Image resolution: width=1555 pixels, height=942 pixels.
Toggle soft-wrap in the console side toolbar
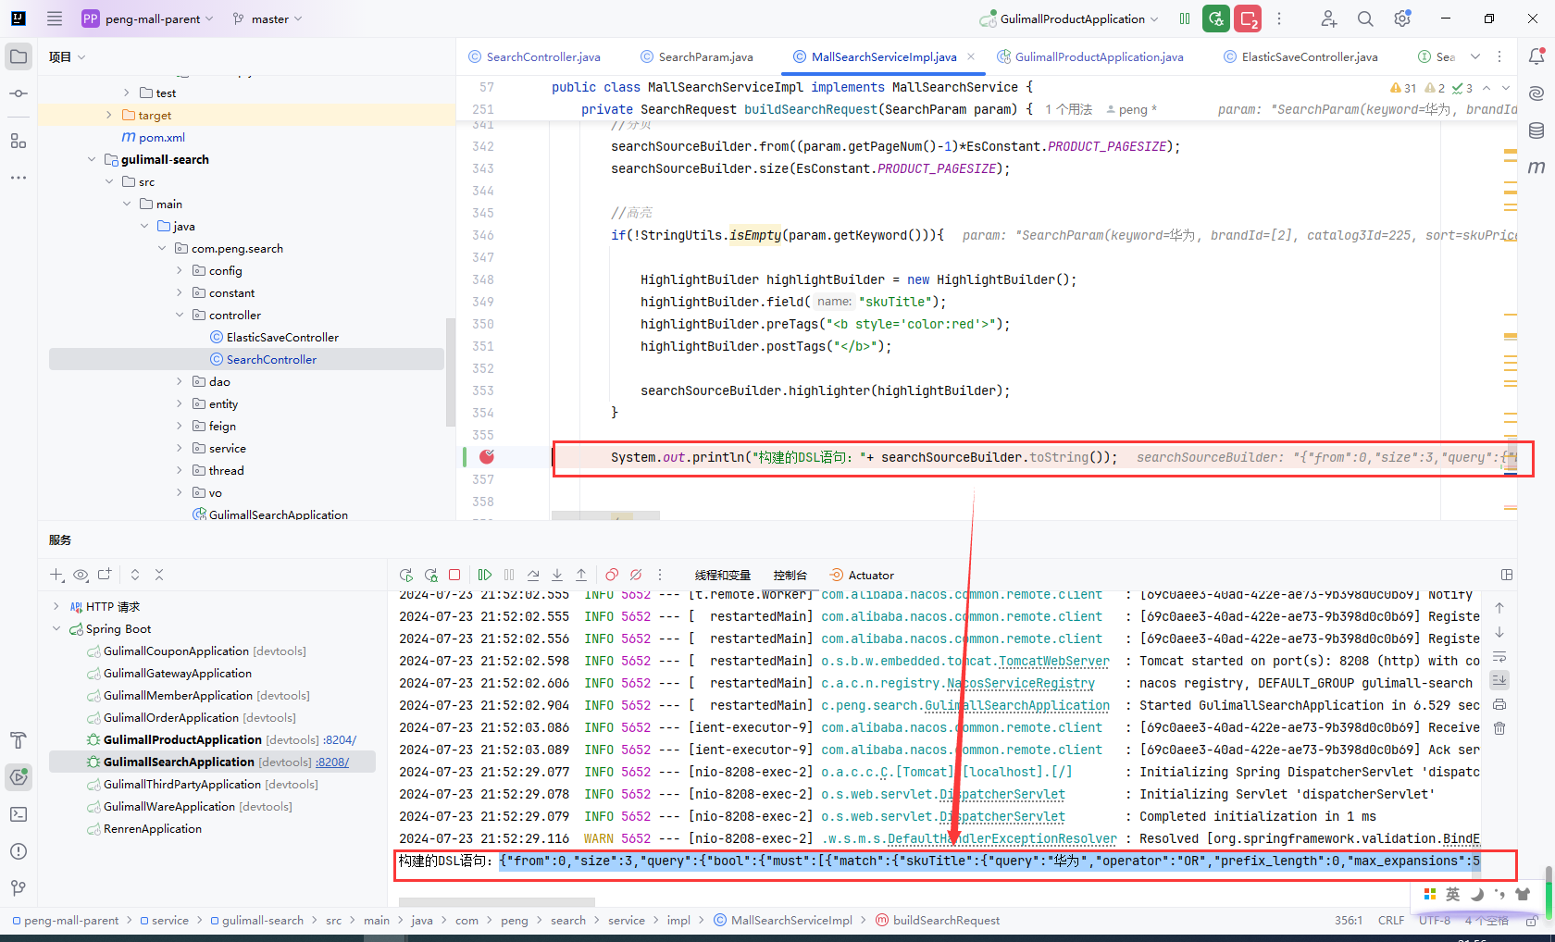(x=1499, y=657)
